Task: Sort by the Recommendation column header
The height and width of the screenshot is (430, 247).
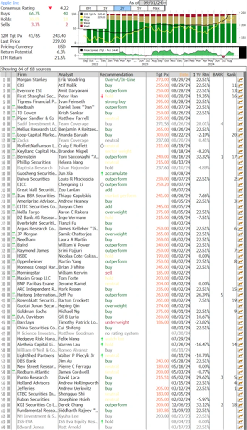Action: tap(122, 74)
